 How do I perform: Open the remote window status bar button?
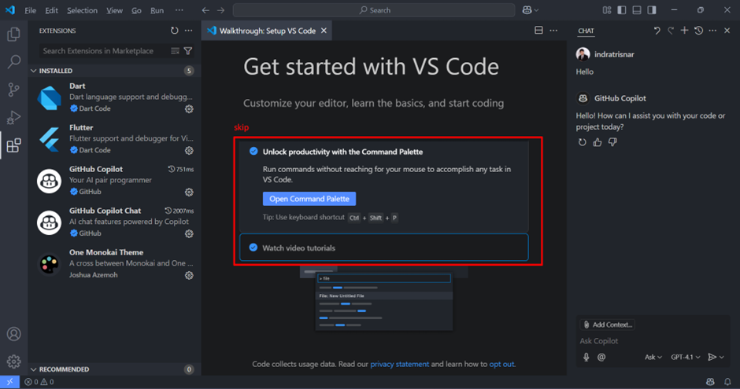pyautogui.click(x=9, y=382)
